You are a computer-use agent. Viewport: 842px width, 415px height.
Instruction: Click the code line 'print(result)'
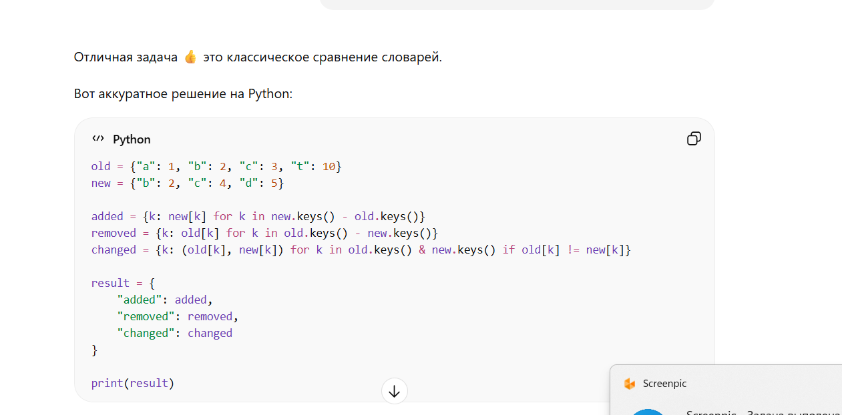[x=133, y=383]
